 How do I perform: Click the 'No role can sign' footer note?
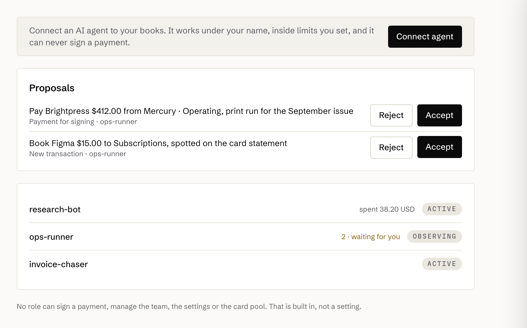click(189, 307)
